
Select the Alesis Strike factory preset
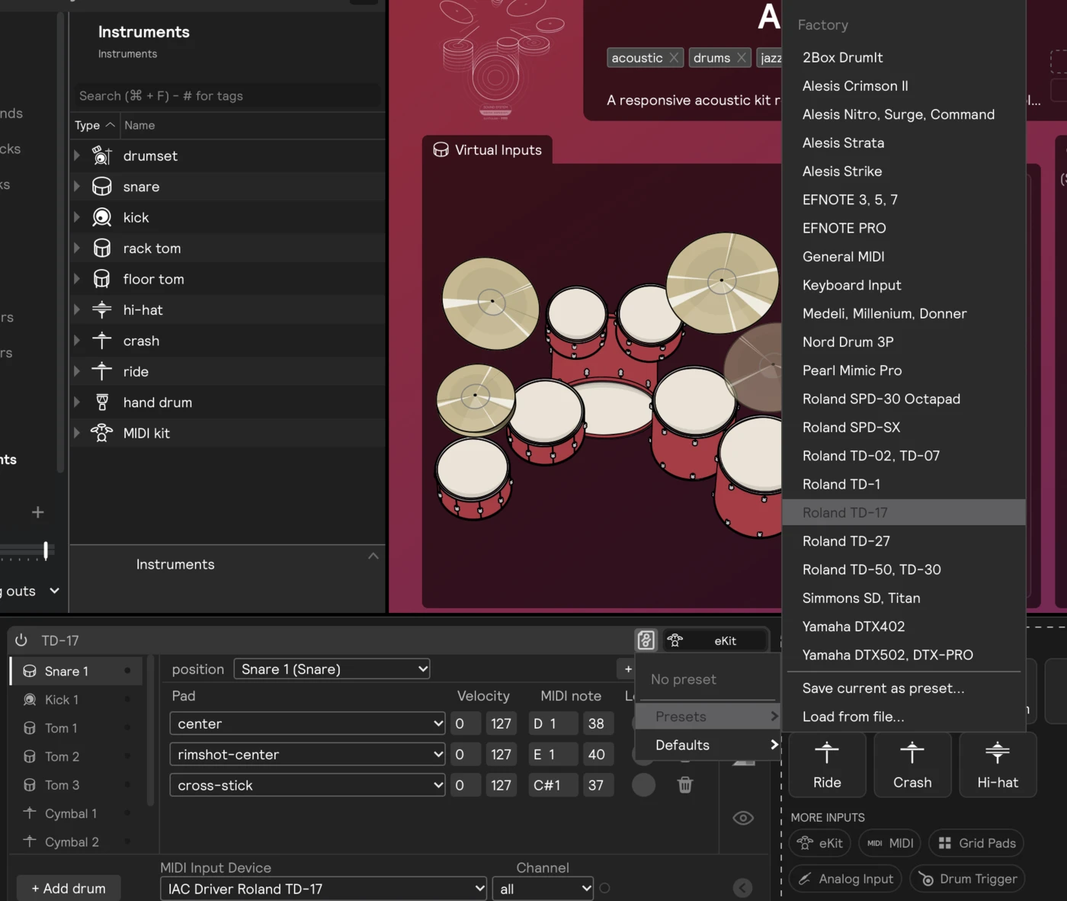coord(903,172)
